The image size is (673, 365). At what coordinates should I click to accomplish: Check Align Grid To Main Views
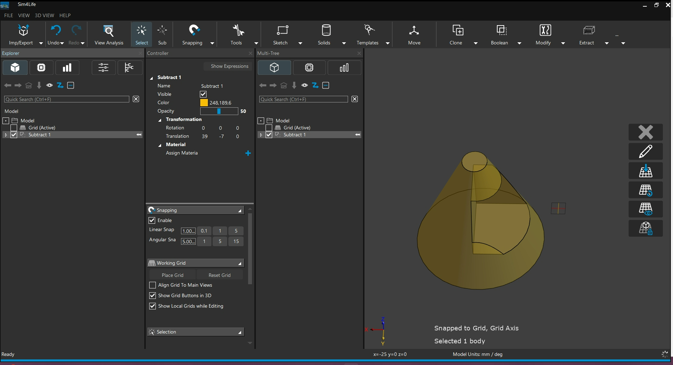tap(152, 285)
